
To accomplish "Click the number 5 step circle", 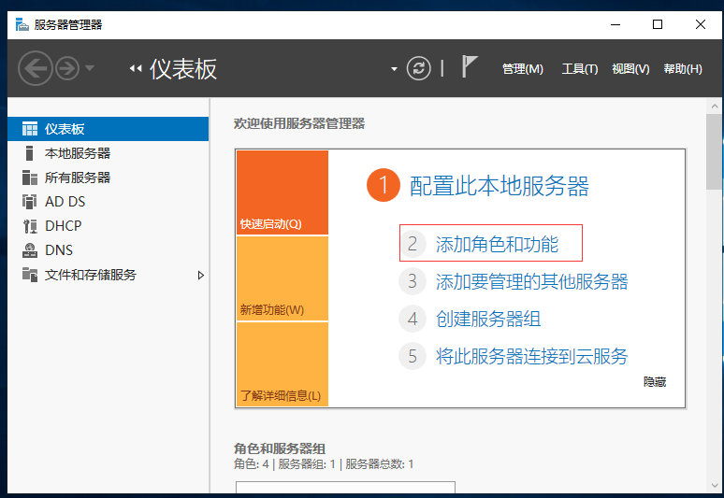I will point(413,356).
